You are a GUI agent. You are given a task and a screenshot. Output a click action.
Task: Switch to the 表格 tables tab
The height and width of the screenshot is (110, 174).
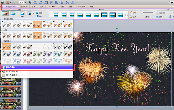33,7
